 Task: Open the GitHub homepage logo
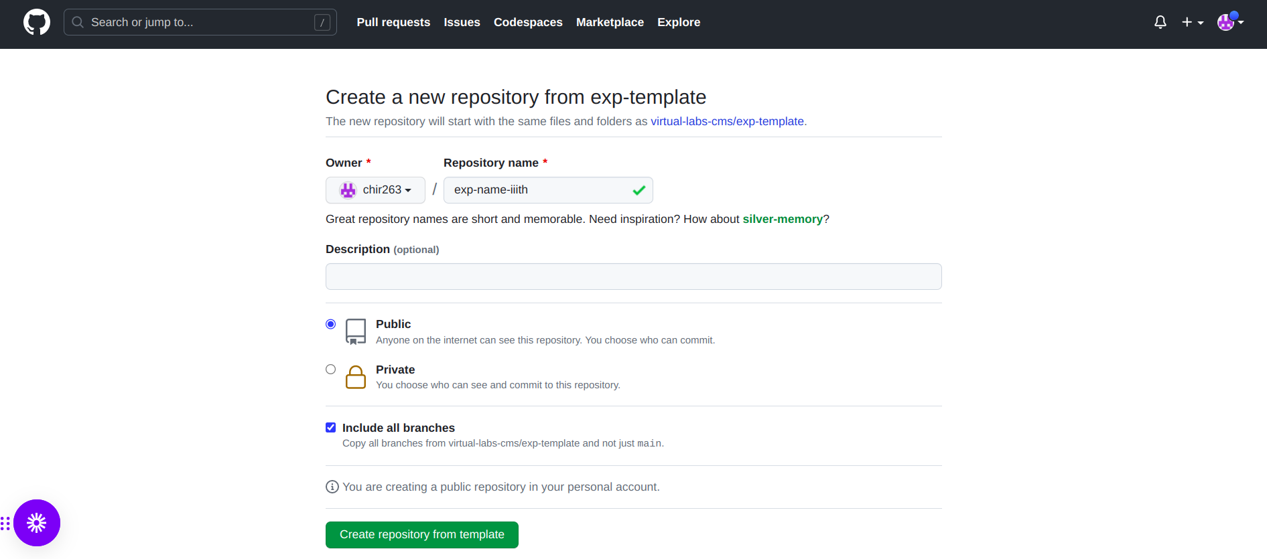pyautogui.click(x=37, y=22)
